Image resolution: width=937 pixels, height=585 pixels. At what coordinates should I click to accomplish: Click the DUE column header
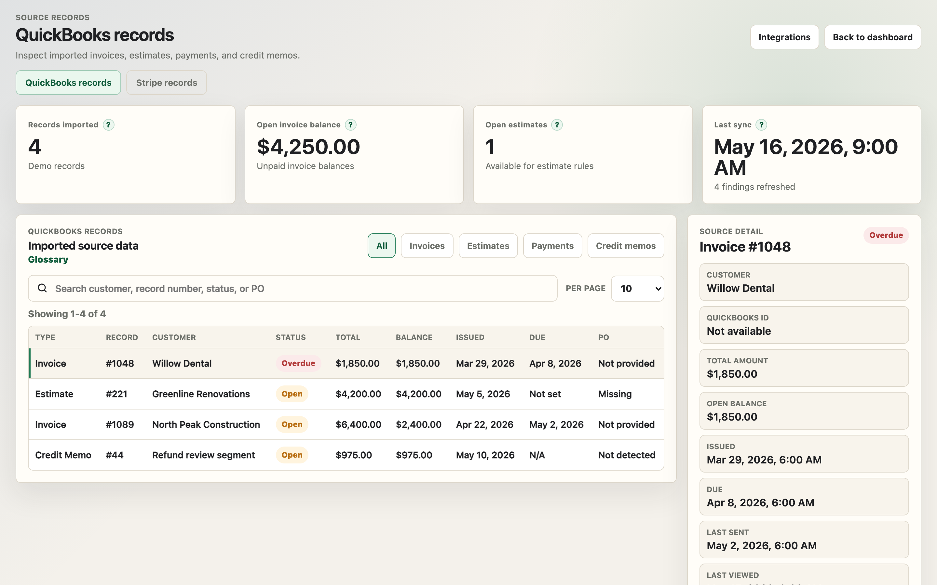pyautogui.click(x=537, y=337)
